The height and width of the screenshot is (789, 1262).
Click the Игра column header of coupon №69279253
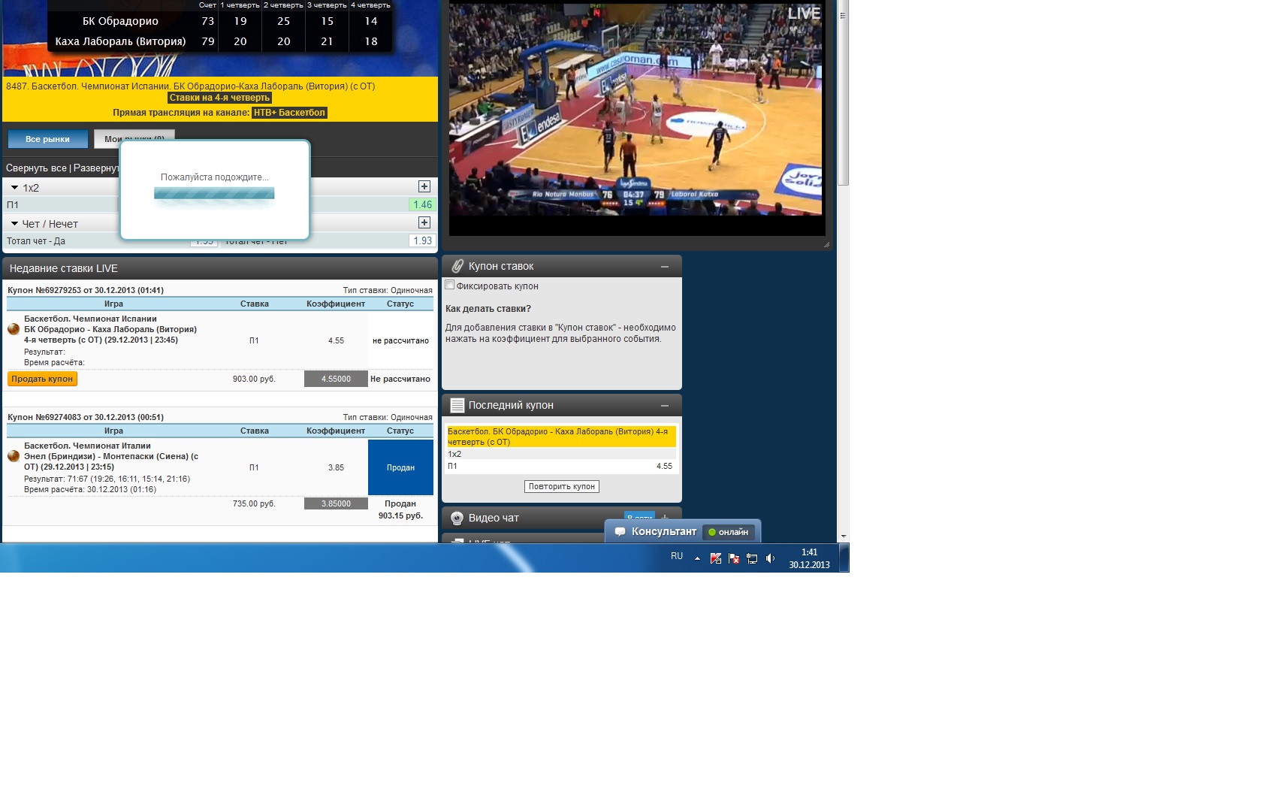pyautogui.click(x=113, y=304)
